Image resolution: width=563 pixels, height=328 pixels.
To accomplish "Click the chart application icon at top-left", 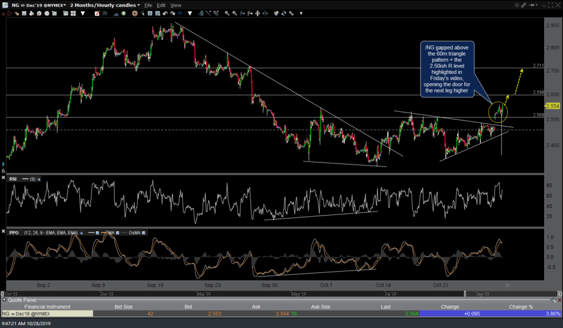I will click(6, 5).
